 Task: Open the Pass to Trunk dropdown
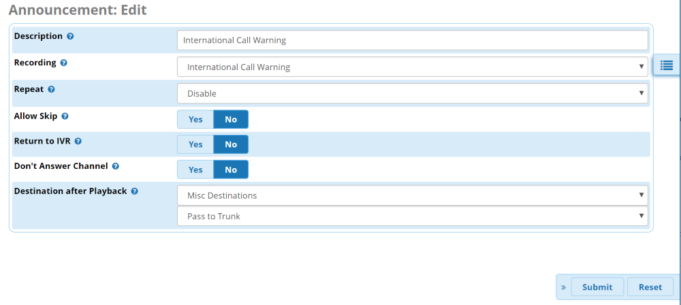point(412,216)
